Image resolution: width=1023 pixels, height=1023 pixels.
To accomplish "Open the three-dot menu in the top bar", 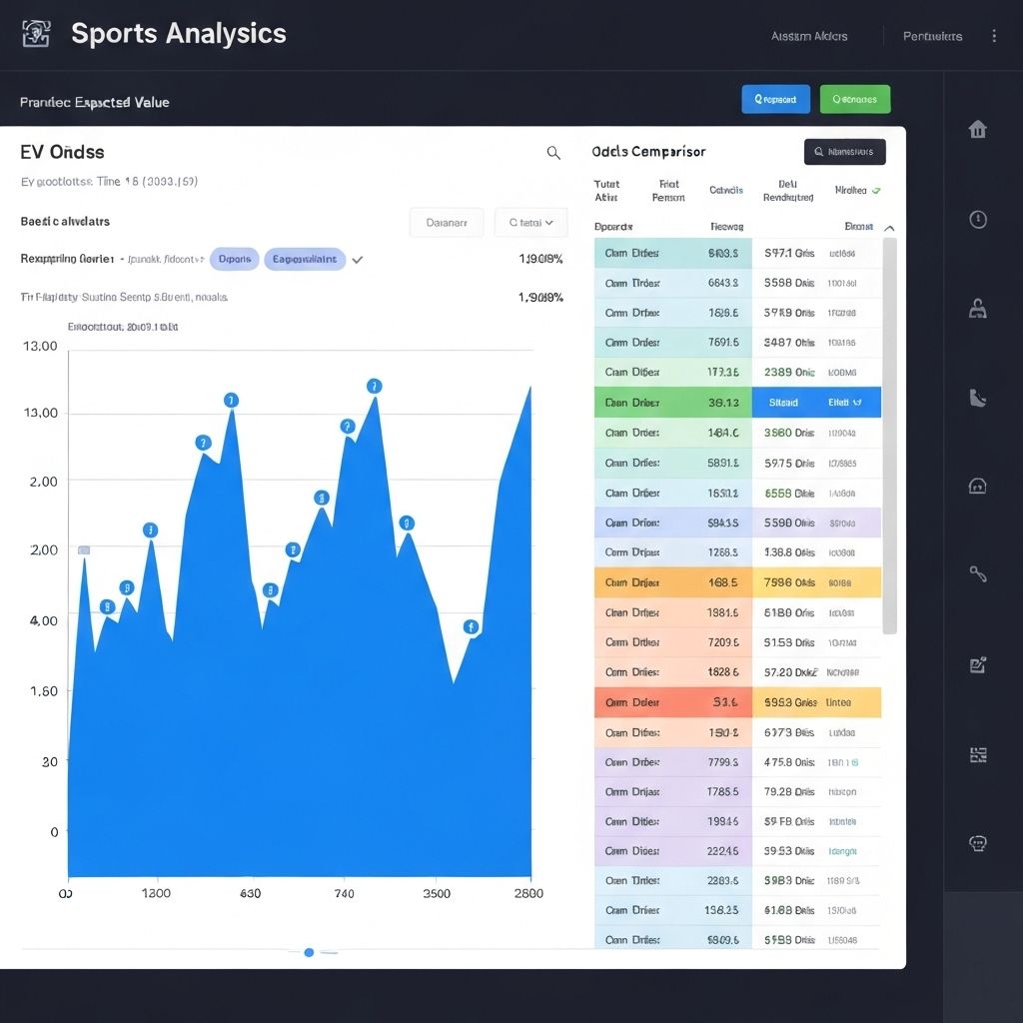I will [x=994, y=35].
